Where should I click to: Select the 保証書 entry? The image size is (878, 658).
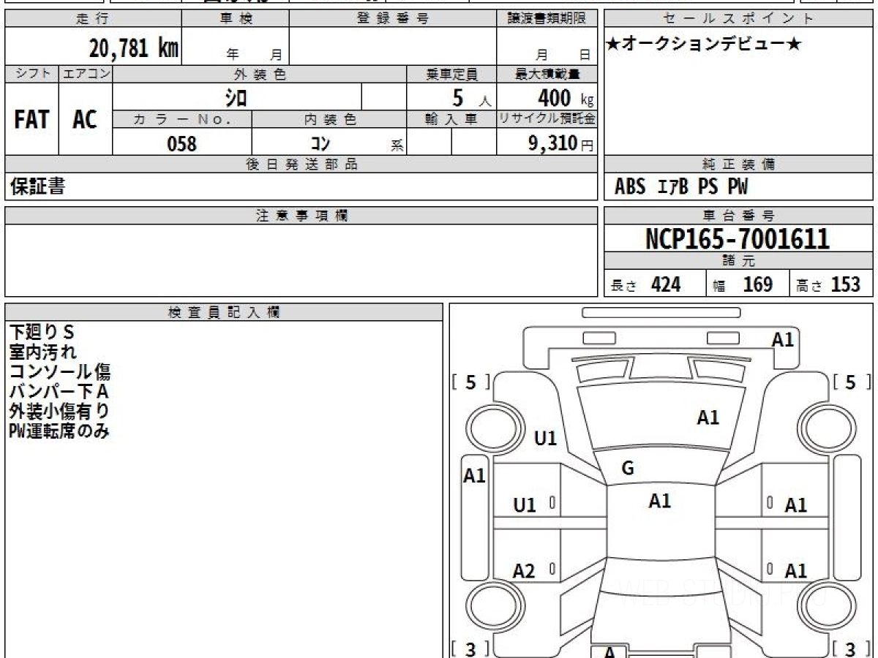point(37,186)
